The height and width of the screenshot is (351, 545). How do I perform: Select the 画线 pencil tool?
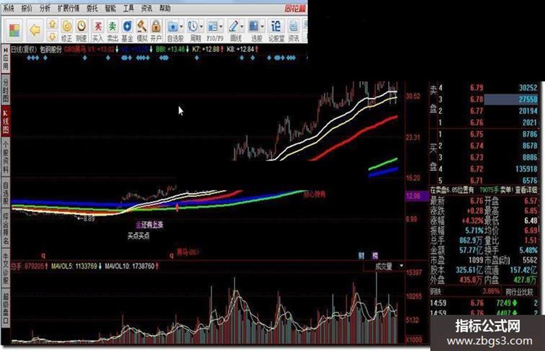click(234, 27)
